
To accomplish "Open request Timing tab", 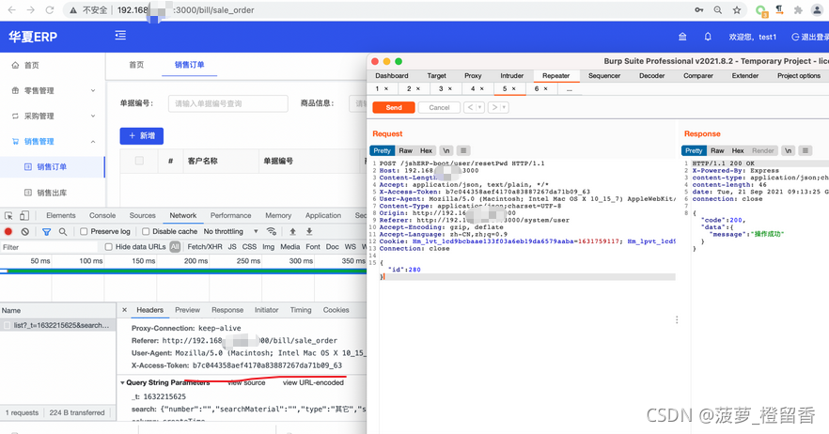I will [301, 310].
